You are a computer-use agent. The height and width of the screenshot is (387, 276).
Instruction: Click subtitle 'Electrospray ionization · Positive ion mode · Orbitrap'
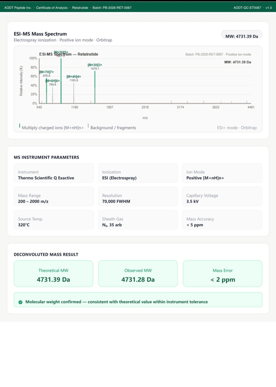click(x=63, y=40)
